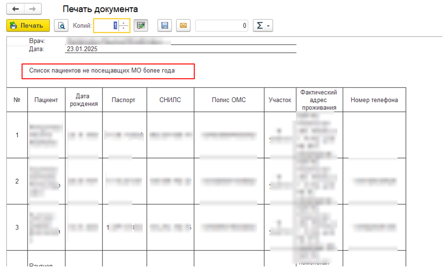Screen dimensions: 443x267
Task: Select the date cell 23.01.2025
Action: click(82, 49)
